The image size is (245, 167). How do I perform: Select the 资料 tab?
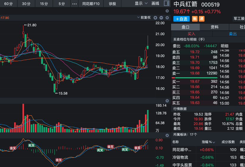(x=214, y=27)
